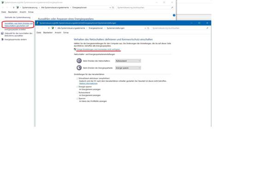The image size is (272, 169).
Task: Open 'Zeitpunkt für das Ausschalten des Bildschirms auswählen' link
Action: 18,34
